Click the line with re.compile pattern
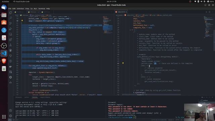Screen dimensions: 215x121 click(x=59, y=28)
